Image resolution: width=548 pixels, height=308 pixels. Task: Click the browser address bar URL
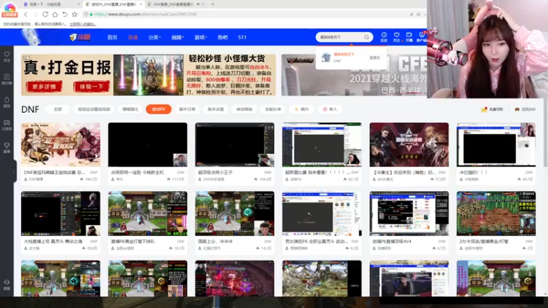[145, 14]
